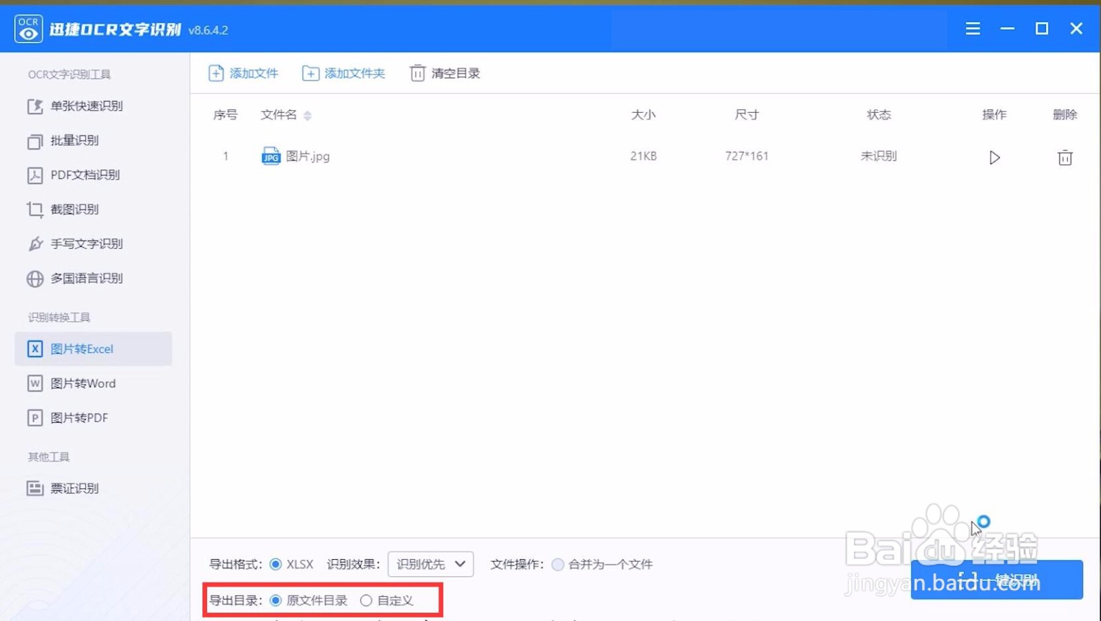Click 添加文件 to add a file
1101x621 pixels.
click(x=243, y=73)
